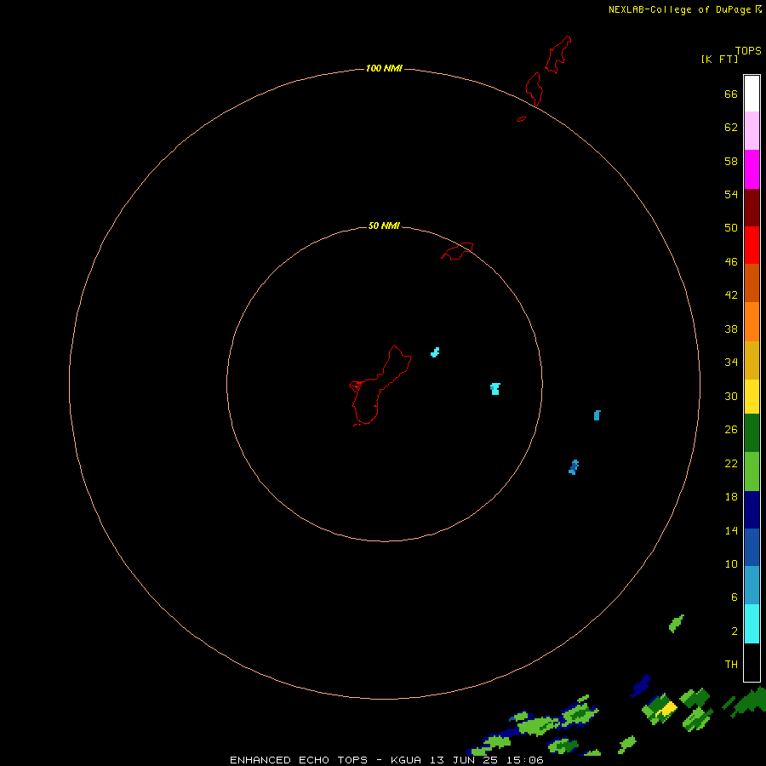Select legend value 58

[x=731, y=161]
